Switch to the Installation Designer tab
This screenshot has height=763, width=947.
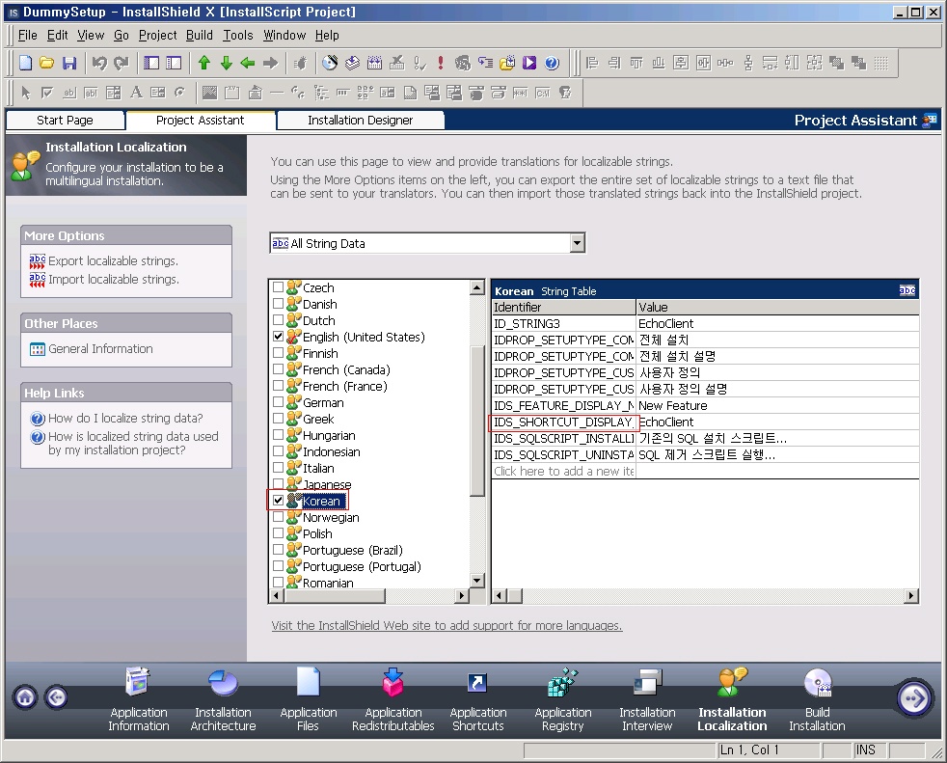[361, 121]
